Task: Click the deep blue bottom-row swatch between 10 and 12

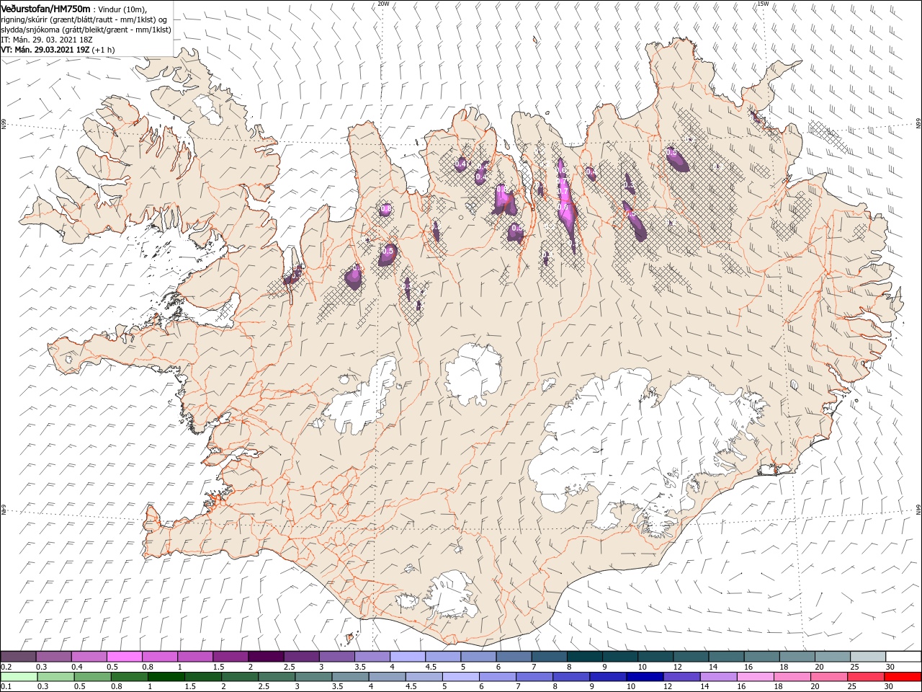Action: tap(645, 677)
